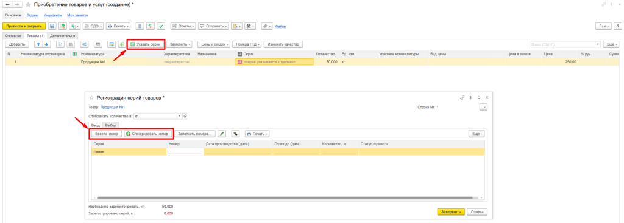Open the Заполнить dropdown
Viewport: 624px width, 223px height.
click(x=180, y=44)
